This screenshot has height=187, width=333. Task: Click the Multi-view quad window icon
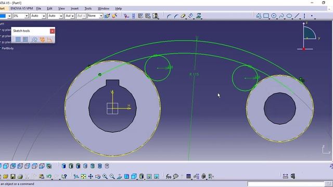(126, 177)
